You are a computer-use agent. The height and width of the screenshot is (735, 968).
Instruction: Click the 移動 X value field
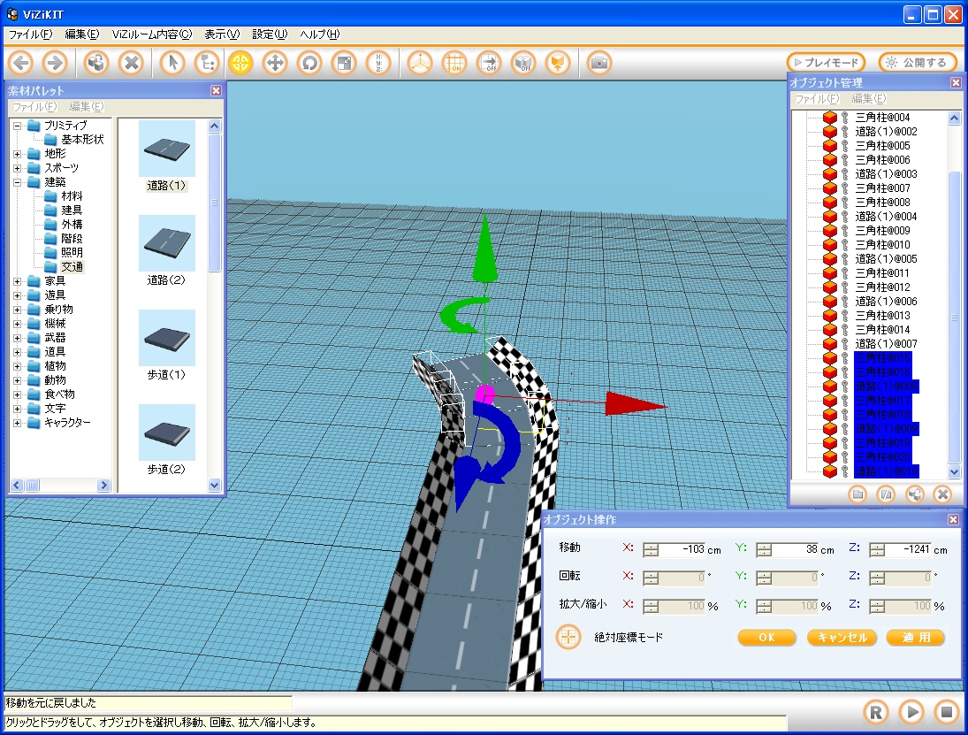coord(682,549)
